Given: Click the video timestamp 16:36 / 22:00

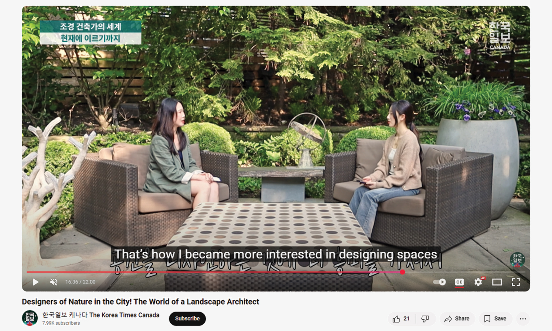Looking at the screenshot, I should coord(80,282).
